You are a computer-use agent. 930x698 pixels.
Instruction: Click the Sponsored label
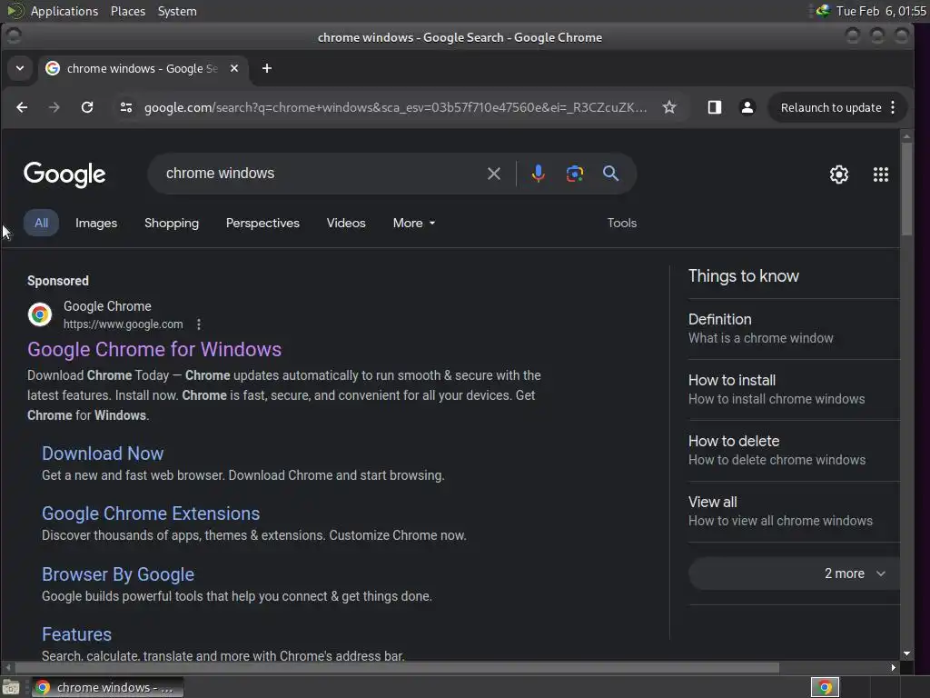pos(57,281)
